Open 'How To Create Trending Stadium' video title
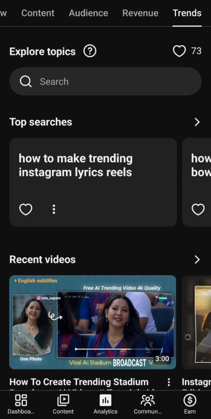 tap(79, 383)
